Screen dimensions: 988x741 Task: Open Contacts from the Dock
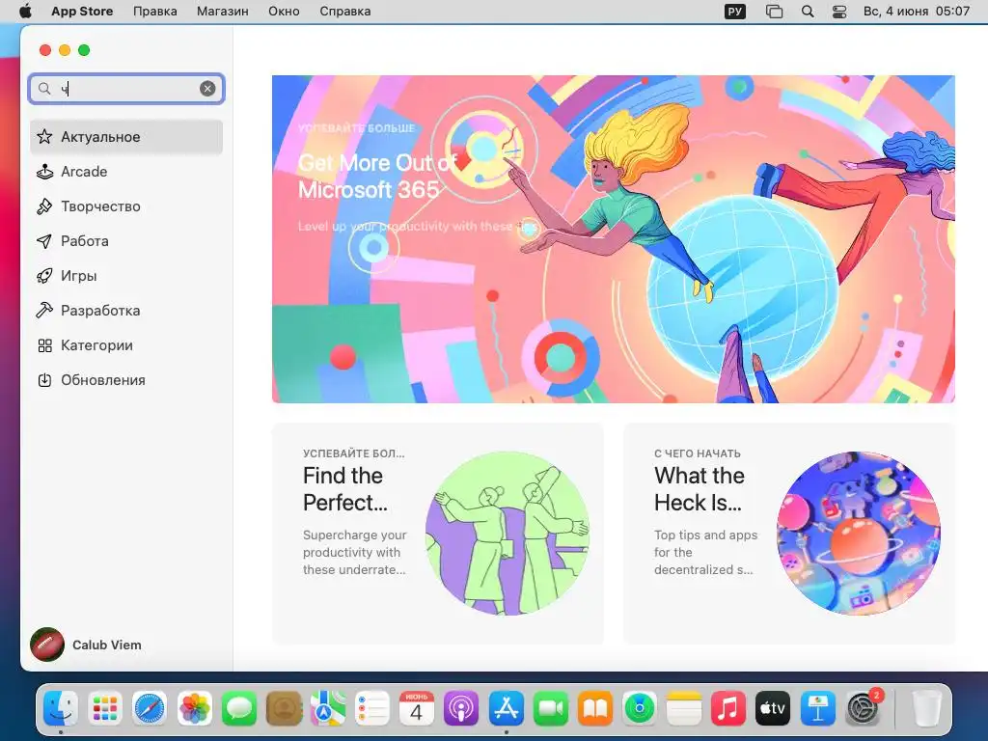click(285, 709)
